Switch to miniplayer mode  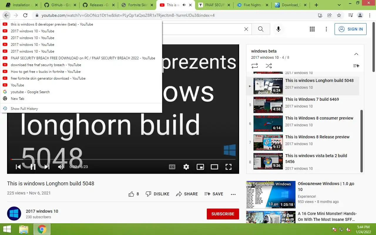[x=200, y=167]
